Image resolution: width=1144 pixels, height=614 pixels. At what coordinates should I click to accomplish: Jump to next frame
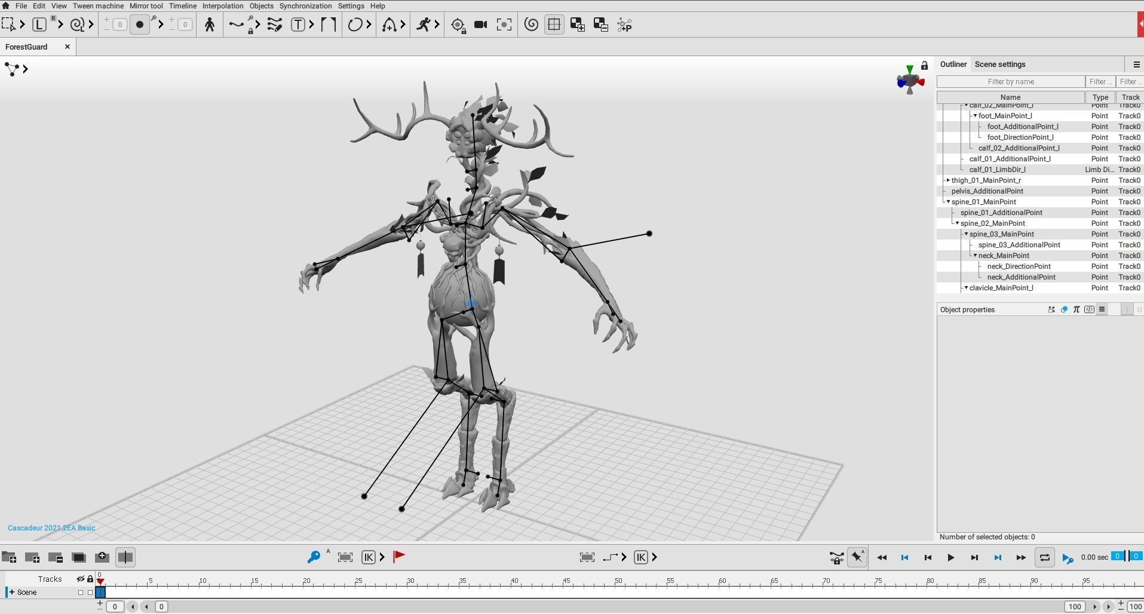point(974,557)
